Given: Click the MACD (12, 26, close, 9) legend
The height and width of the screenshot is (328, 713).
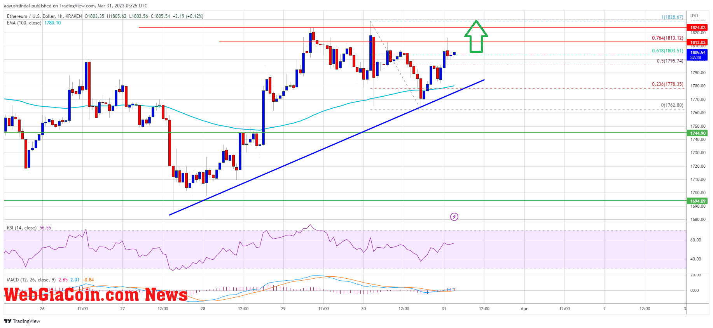Looking at the screenshot, I should coord(31,280).
